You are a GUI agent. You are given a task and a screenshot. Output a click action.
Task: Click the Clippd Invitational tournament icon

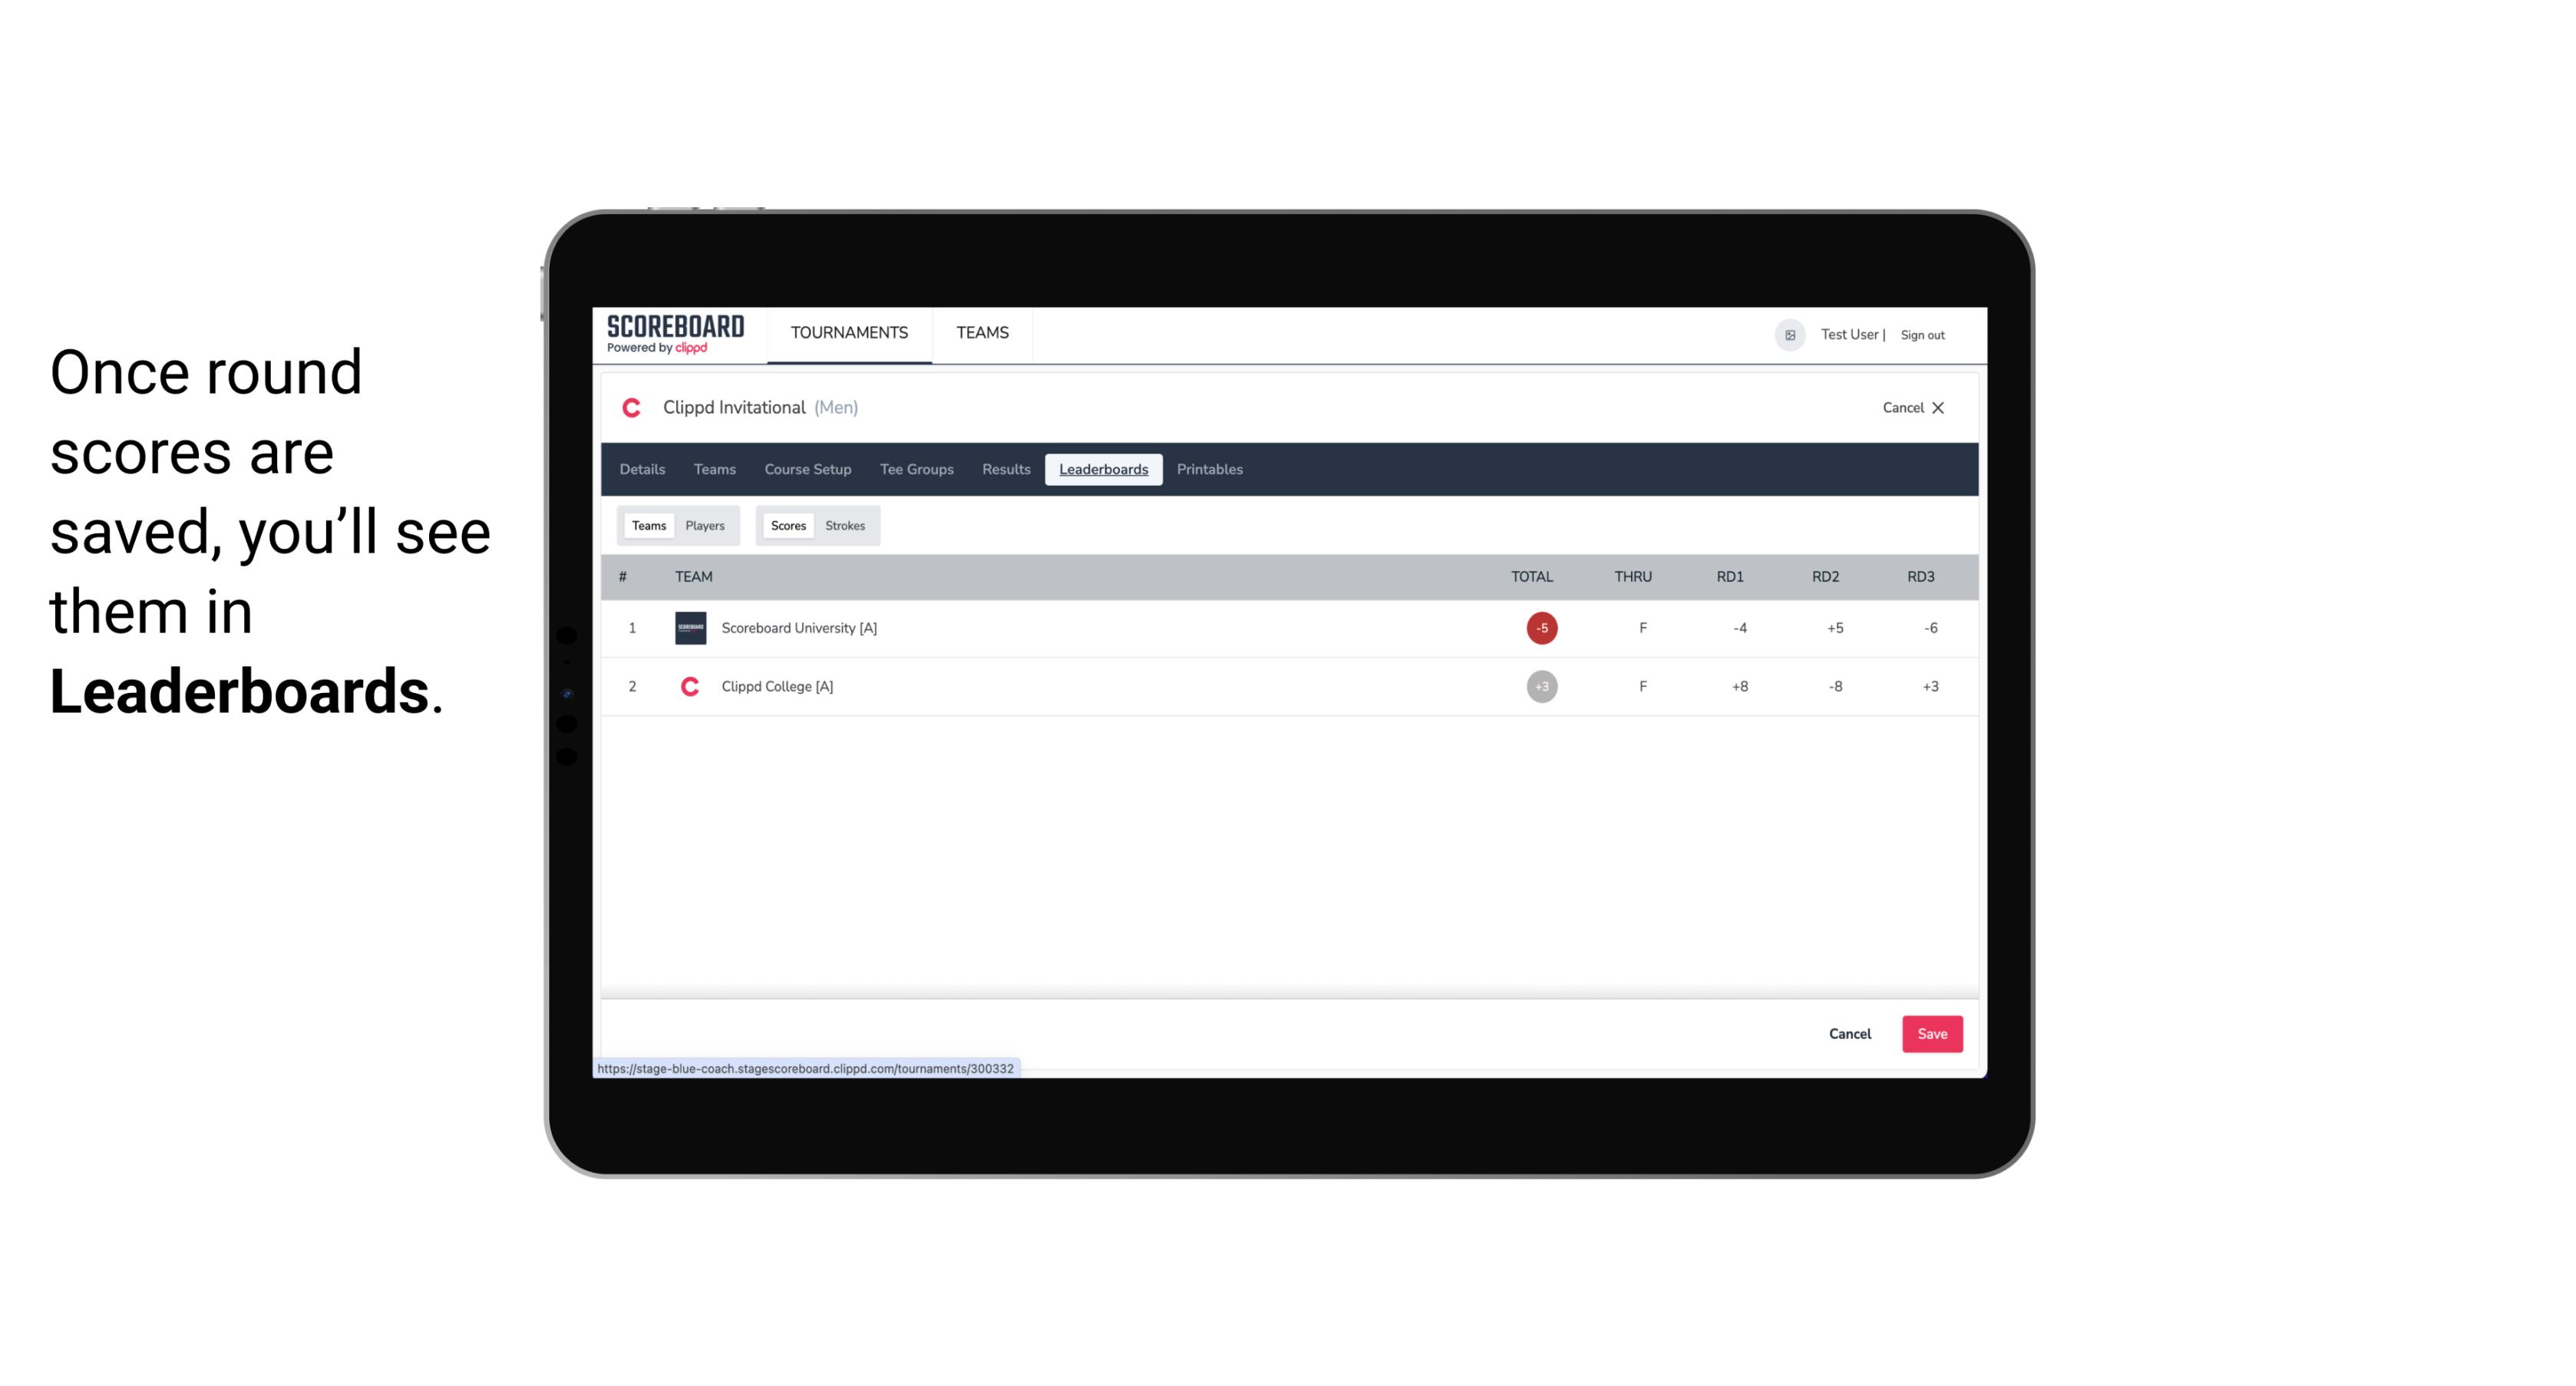coord(632,408)
